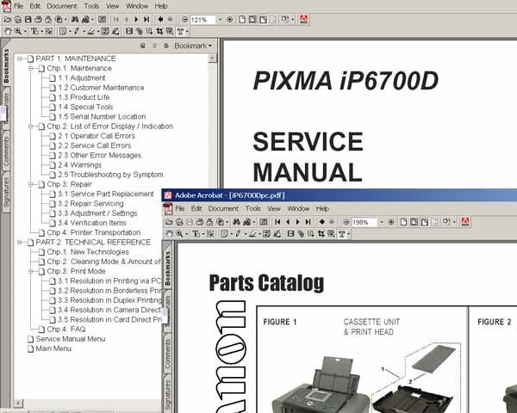Click Adobe logo icon in iP6700Dpc toolbar
This screenshot has width=517, height=413.
click(x=465, y=222)
